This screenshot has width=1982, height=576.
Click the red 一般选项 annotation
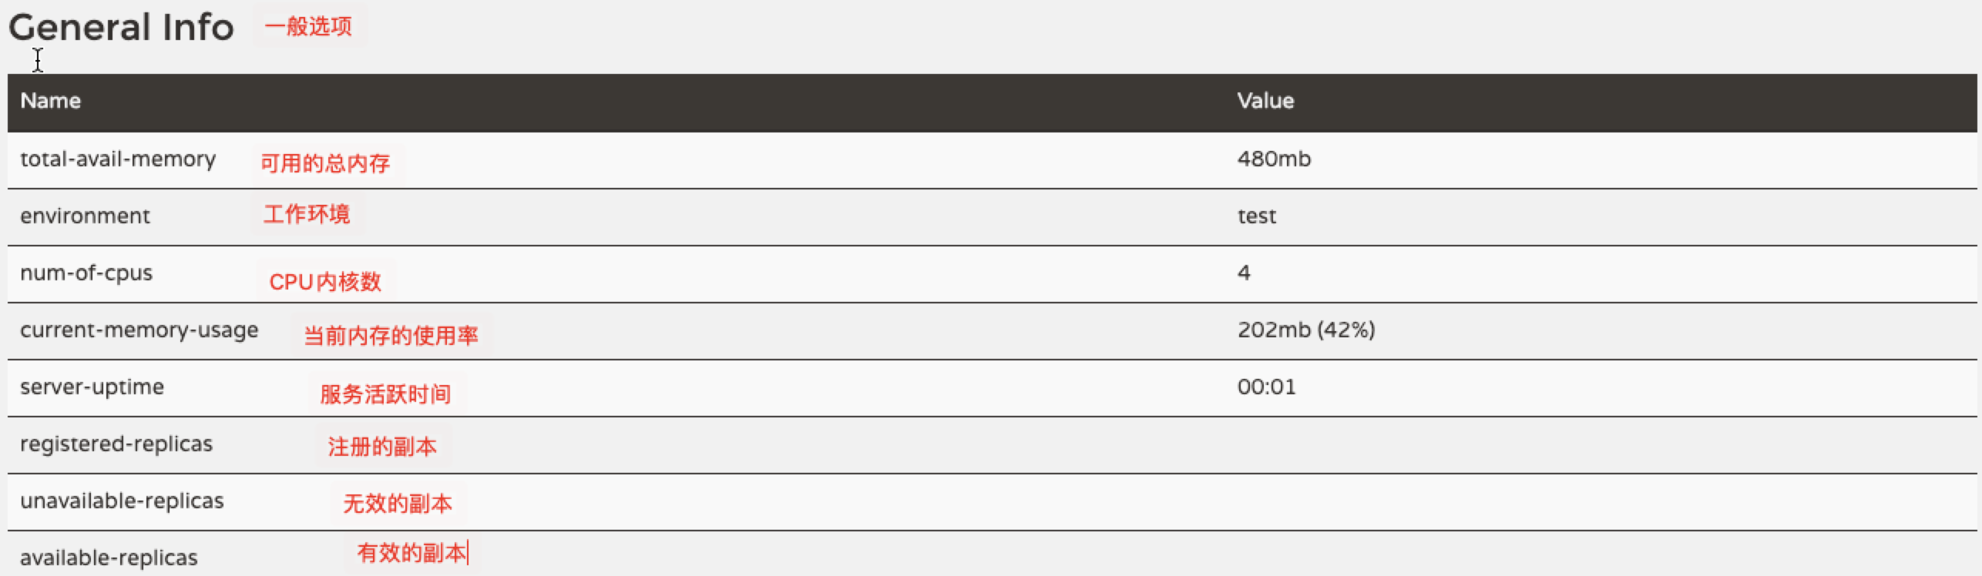308,26
